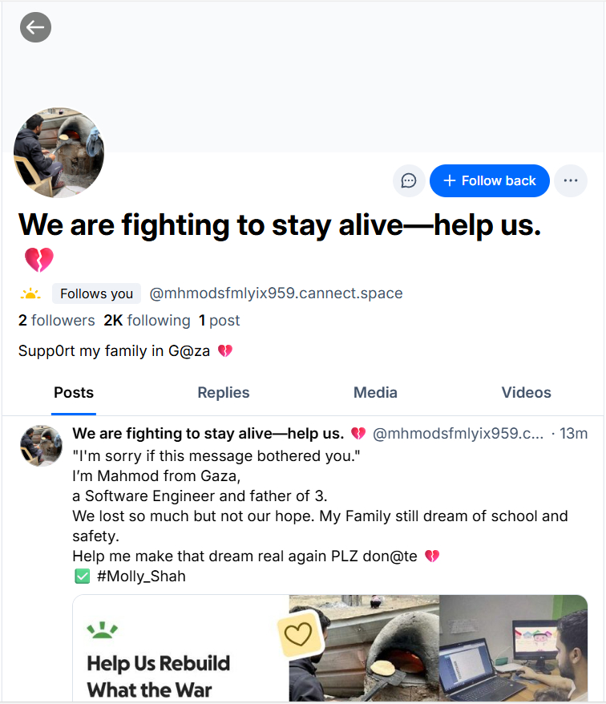The image size is (606, 704).
Task: View the 2K following list
Action: tap(147, 321)
